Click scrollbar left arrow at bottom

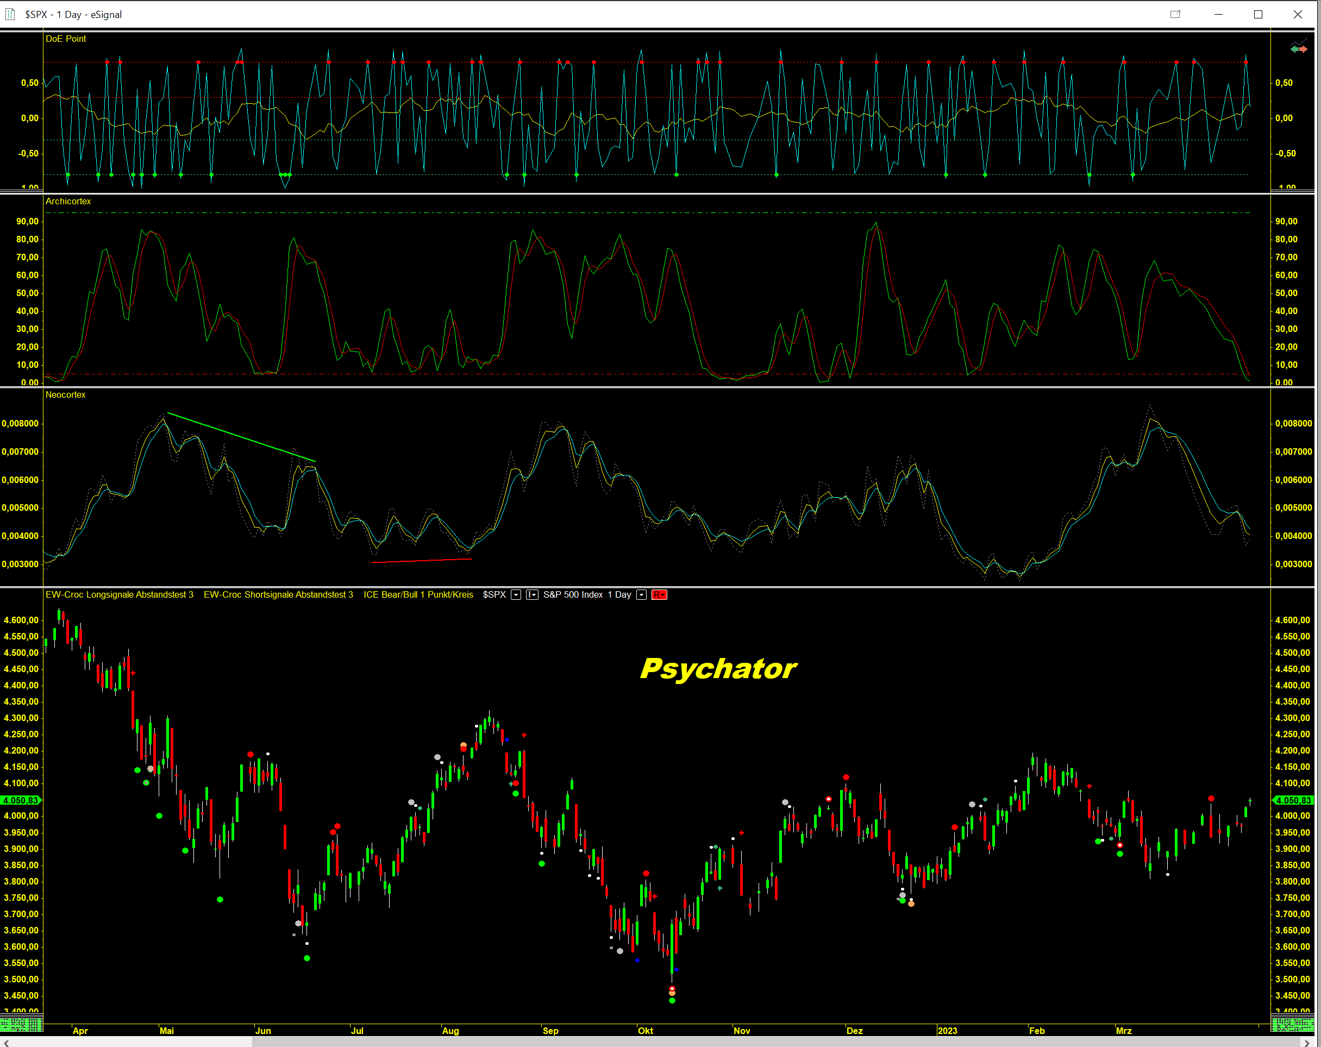point(6,1042)
